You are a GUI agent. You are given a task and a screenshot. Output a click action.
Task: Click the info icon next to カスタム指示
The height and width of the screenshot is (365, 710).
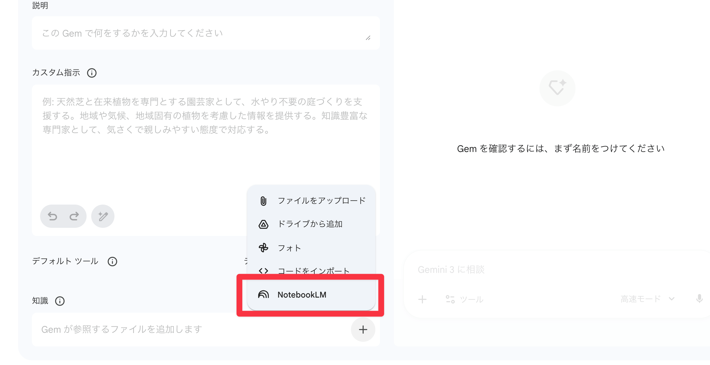click(x=92, y=73)
